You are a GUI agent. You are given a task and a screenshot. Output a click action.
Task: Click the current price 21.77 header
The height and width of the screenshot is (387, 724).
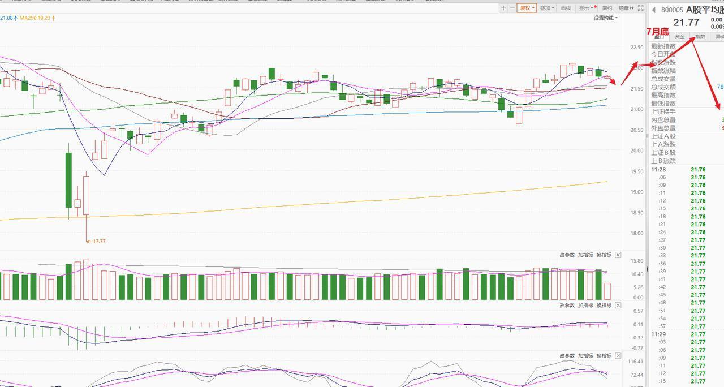(x=686, y=23)
